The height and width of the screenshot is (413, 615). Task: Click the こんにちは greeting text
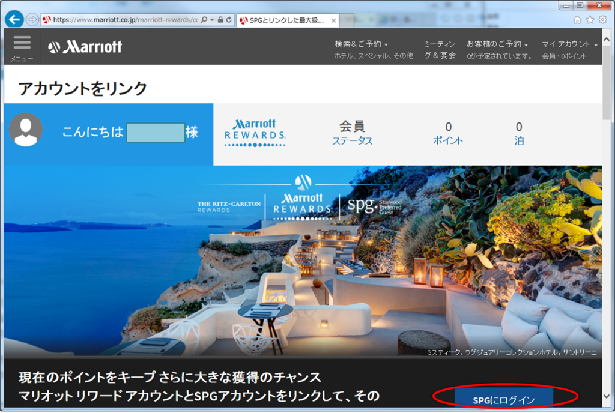coord(93,132)
